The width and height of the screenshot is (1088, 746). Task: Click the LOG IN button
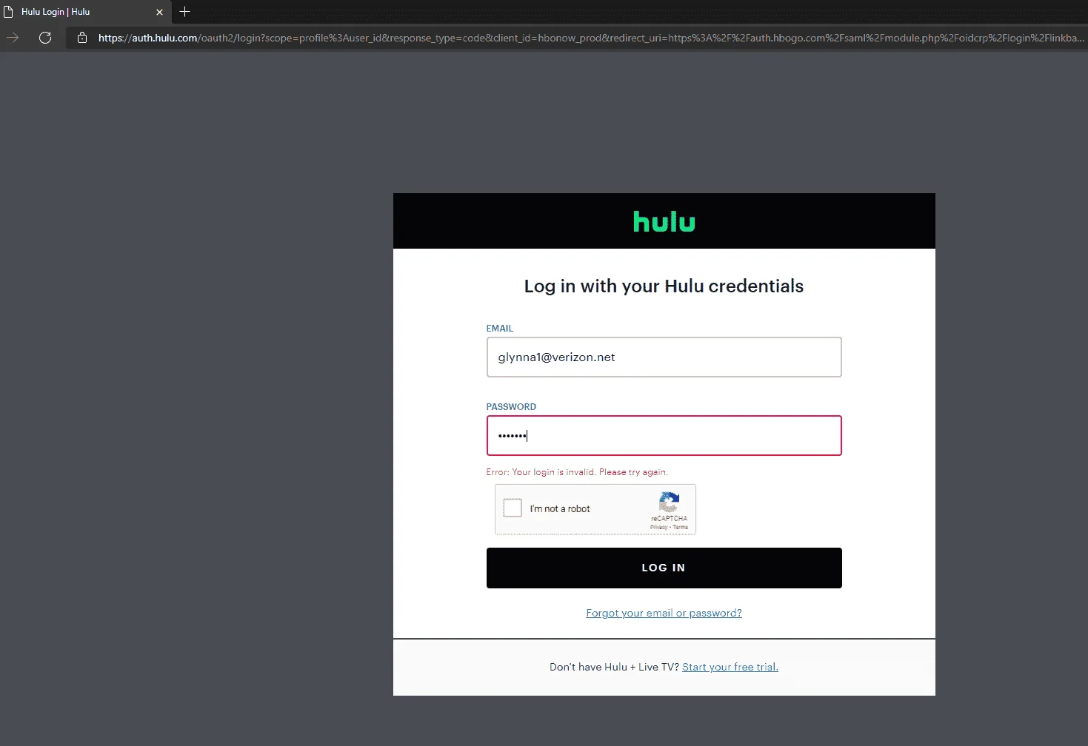click(664, 568)
